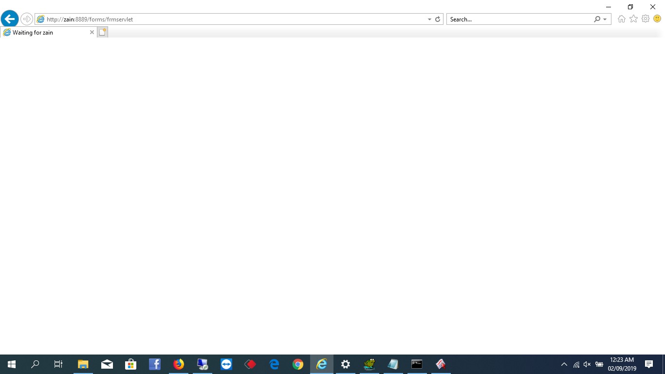665x374 pixels.
Task: Open a new tab with the New Tab button
Action: tap(102, 32)
